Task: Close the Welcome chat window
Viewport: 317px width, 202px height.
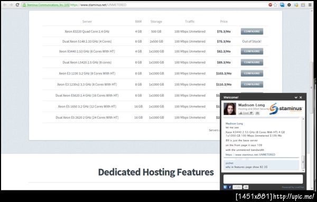Action: (x=301, y=98)
